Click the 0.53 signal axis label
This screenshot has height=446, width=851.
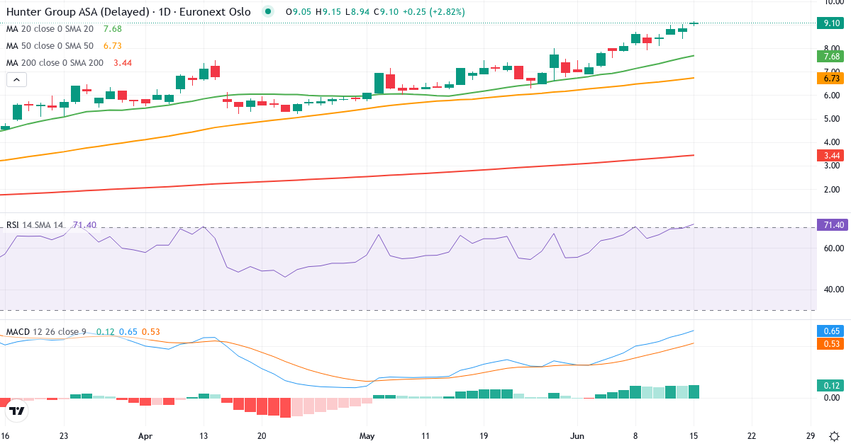[x=832, y=343]
